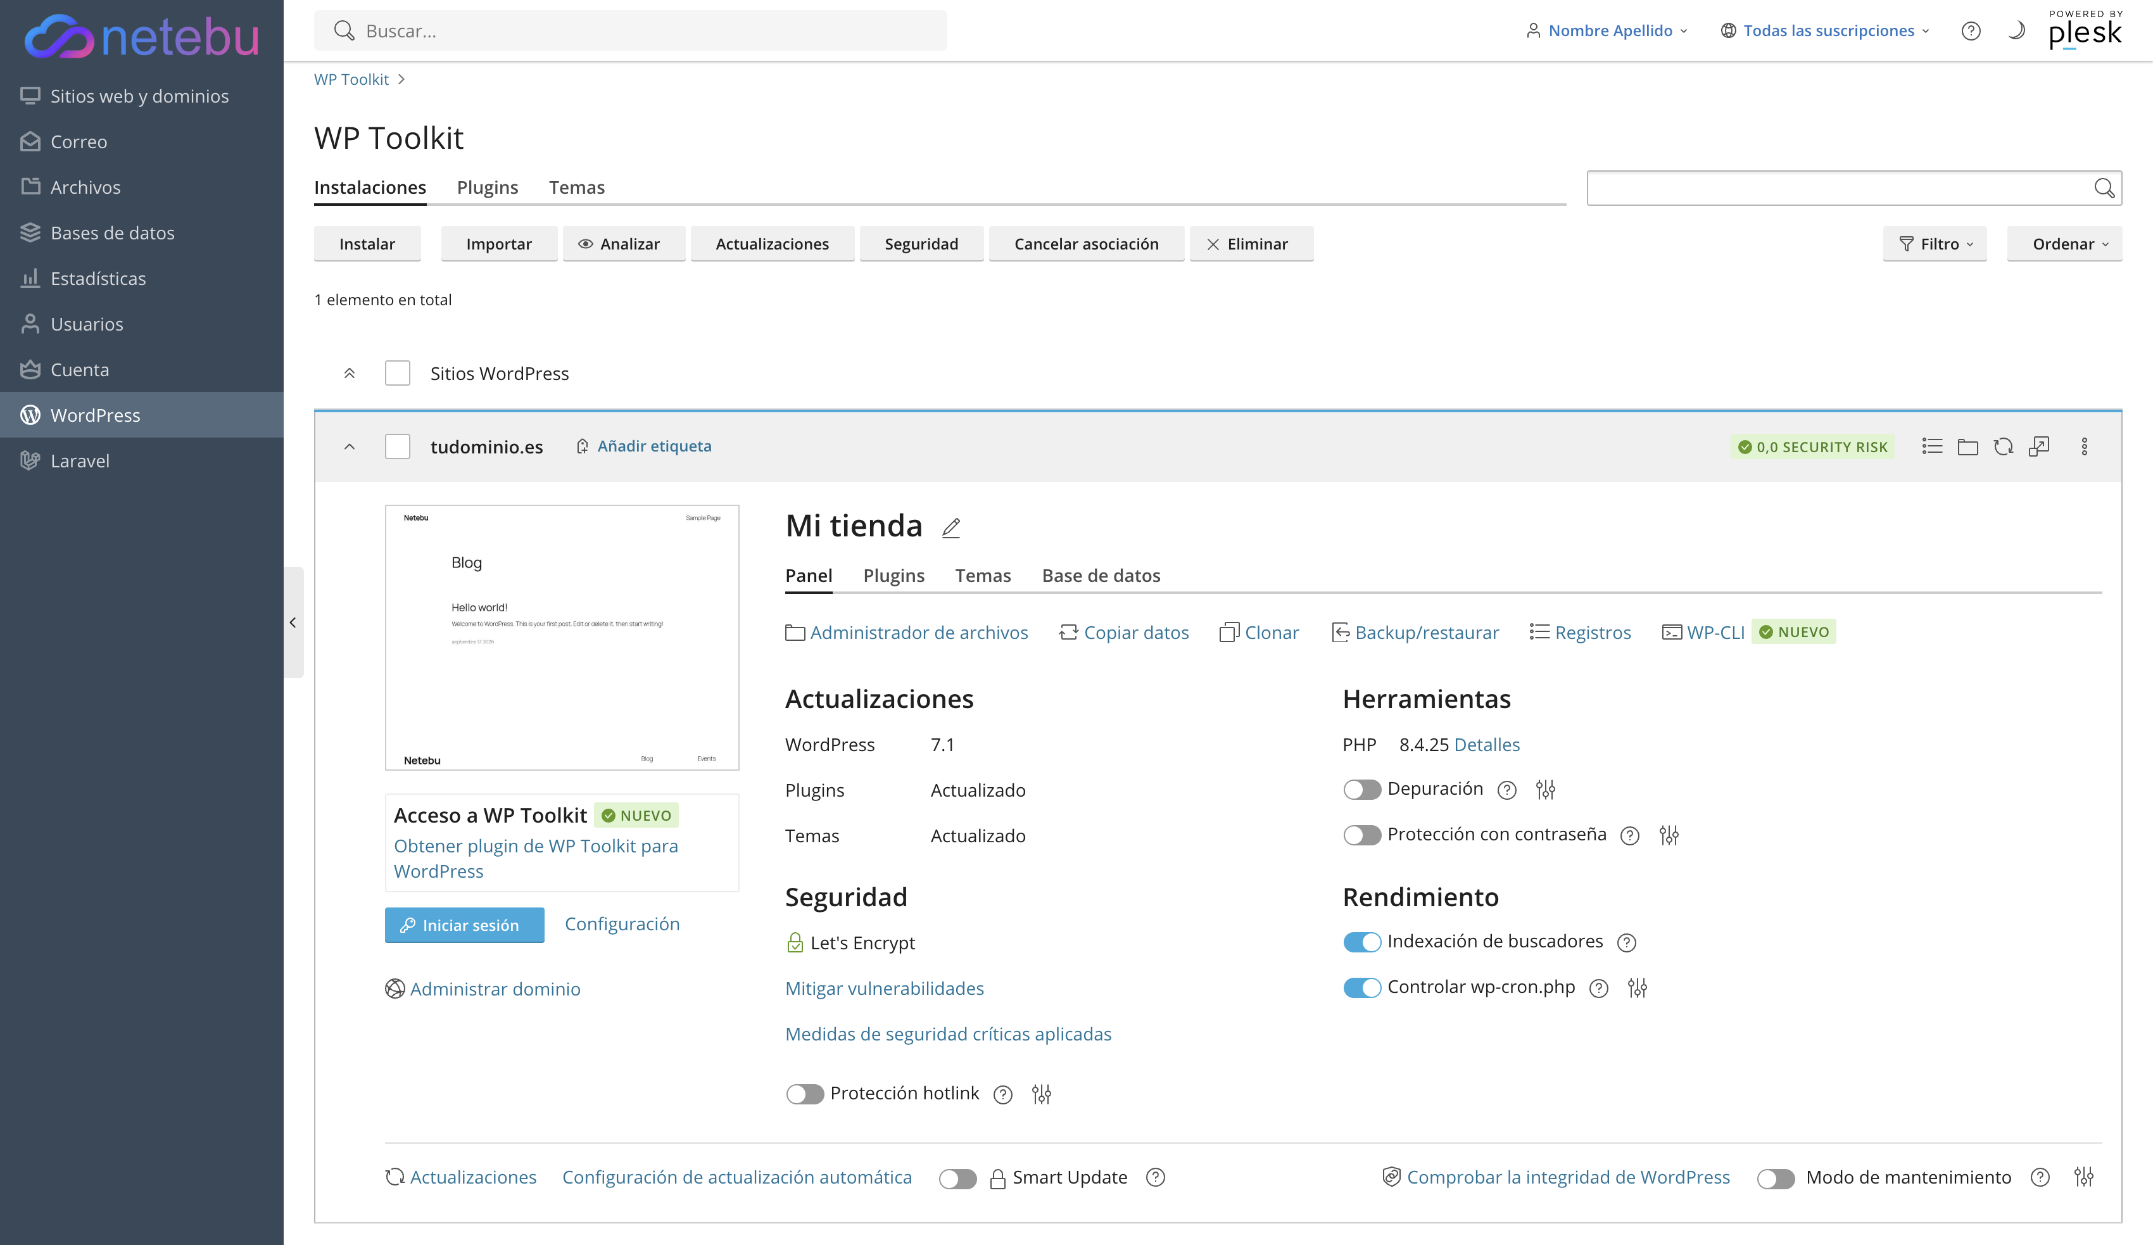This screenshot has height=1245, width=2153.
Task: Enable Modo de mantenimiento toggle
Action: [x=1776, y=1179]
